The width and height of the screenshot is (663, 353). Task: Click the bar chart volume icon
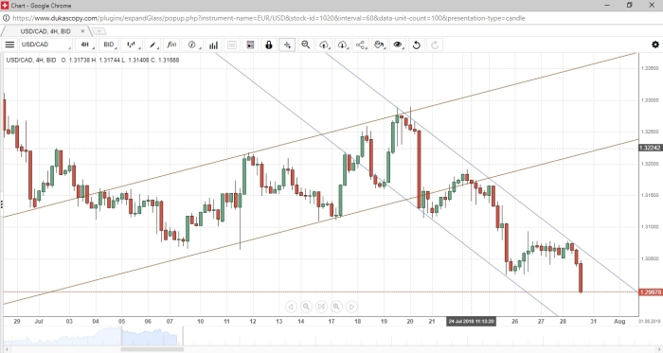point(213,44)
